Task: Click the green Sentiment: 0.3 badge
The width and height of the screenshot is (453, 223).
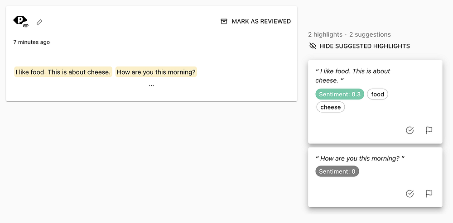Action: point(340,95)
